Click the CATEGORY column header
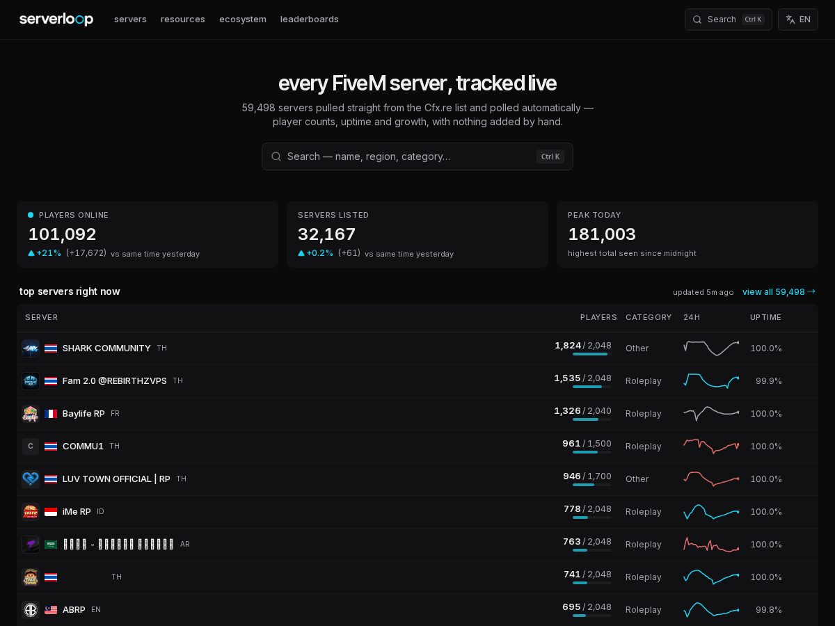The height and width of the screenshot is (626, 835). tap(649, 317)
